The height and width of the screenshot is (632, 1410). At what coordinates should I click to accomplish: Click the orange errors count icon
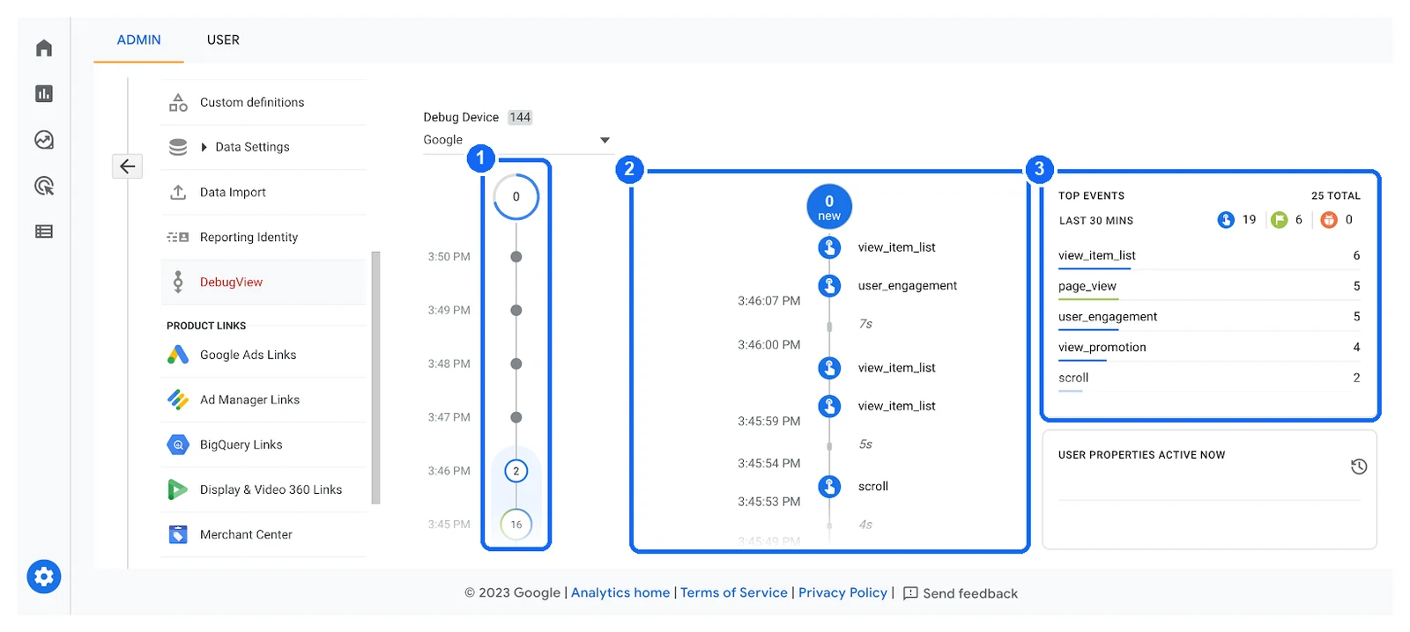coord(1329,220)
